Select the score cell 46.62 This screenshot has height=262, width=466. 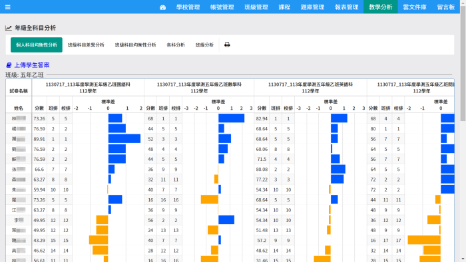(39, 251)
